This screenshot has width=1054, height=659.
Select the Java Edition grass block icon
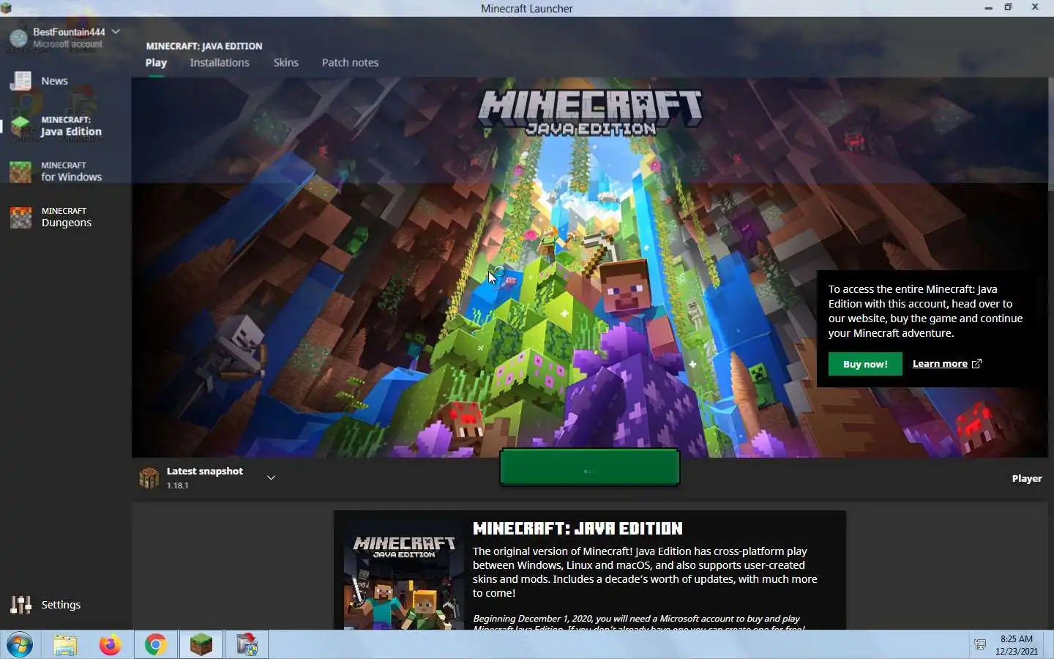click(x=20, y=126)
